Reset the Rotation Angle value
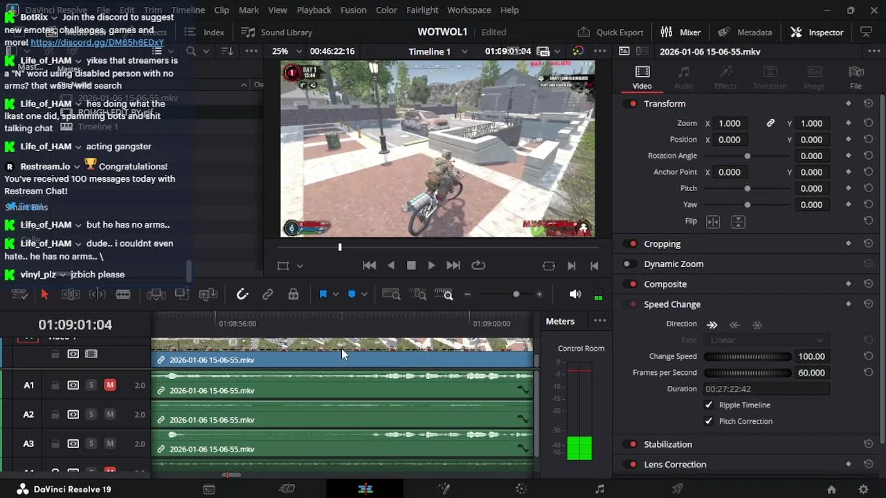This screenshot has height=498, width=886. pos(868,156)
